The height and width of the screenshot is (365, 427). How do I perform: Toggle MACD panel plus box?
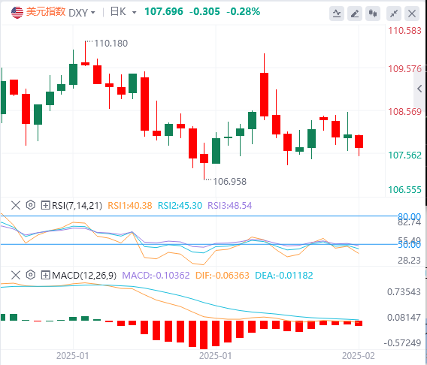[45, 275]
